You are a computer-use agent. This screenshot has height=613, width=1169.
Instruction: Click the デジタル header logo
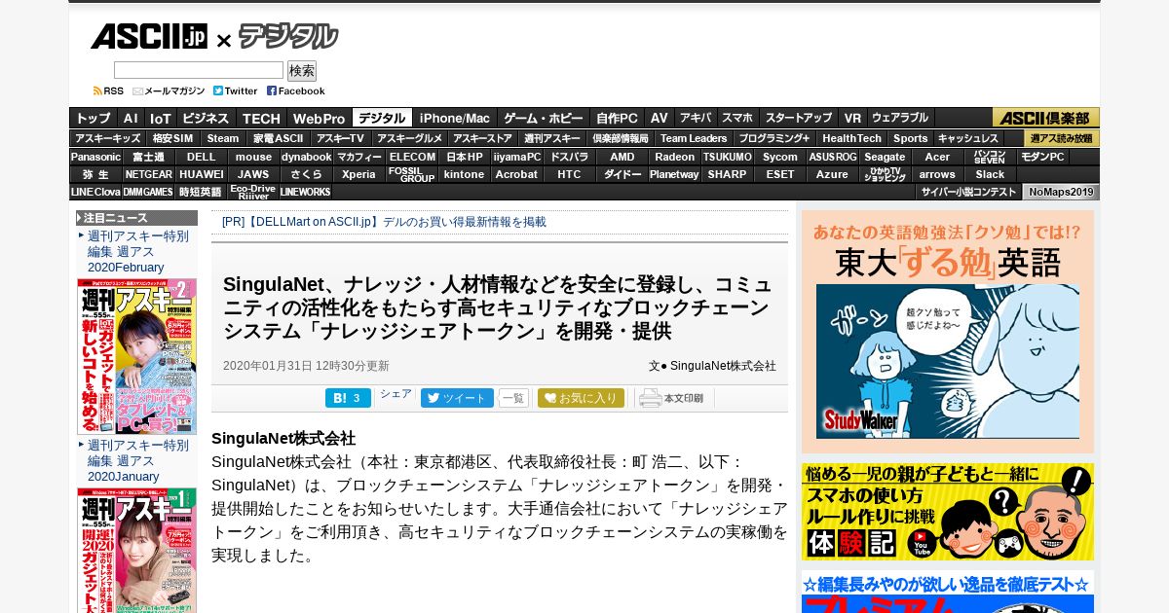pyautogui.click(x=288, y=37)
